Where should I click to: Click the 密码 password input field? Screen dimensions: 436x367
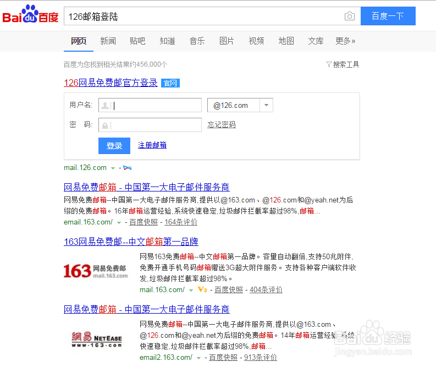(150, 125)
